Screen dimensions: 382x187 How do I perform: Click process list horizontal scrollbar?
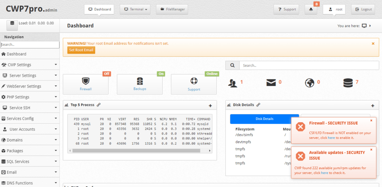point(136,150)
